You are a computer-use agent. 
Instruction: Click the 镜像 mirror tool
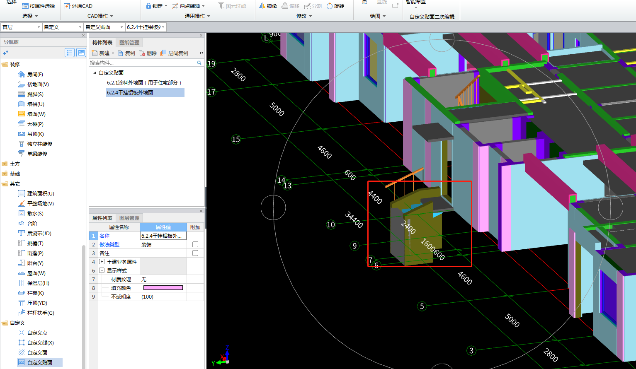tap(268, 6)
